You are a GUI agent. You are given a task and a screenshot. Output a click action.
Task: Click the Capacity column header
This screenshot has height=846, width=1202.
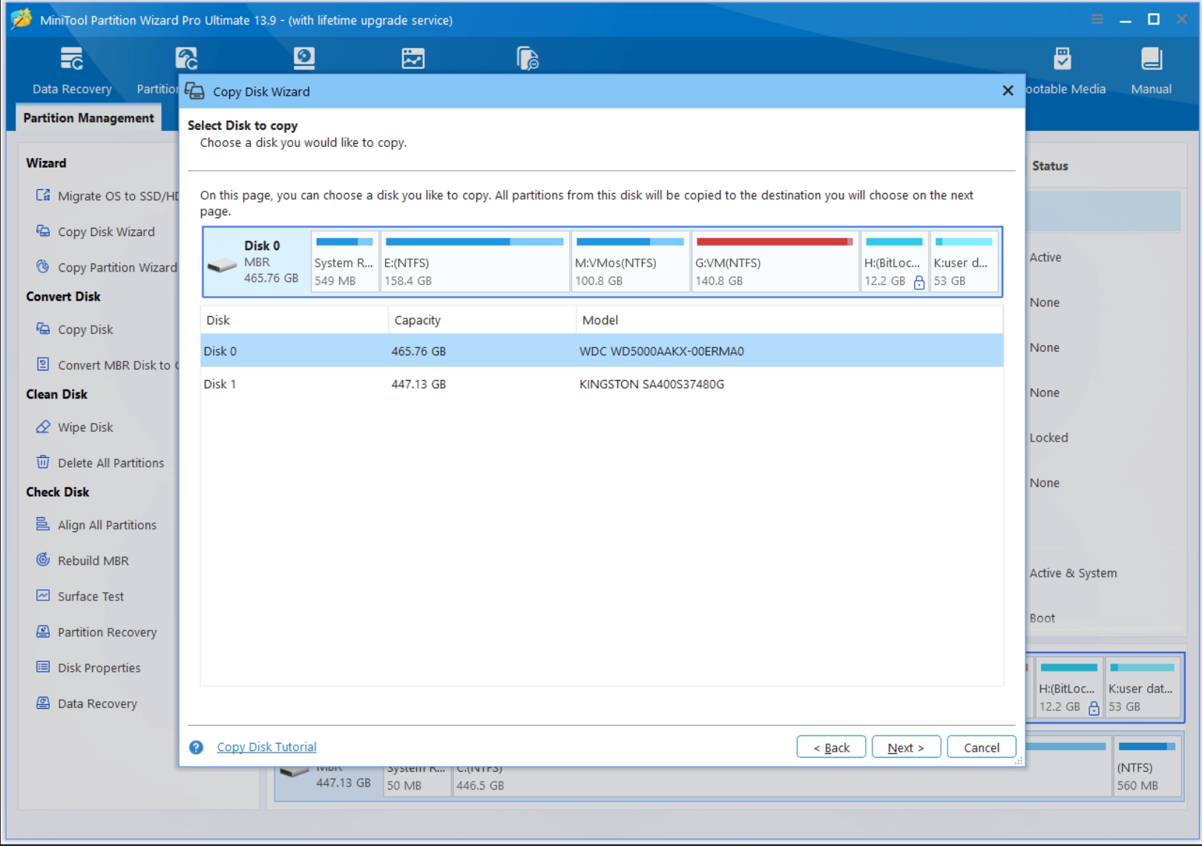(x=482, y=320)
